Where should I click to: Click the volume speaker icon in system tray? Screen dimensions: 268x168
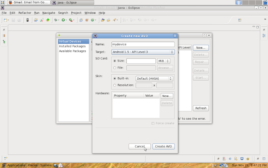[216, 165]
